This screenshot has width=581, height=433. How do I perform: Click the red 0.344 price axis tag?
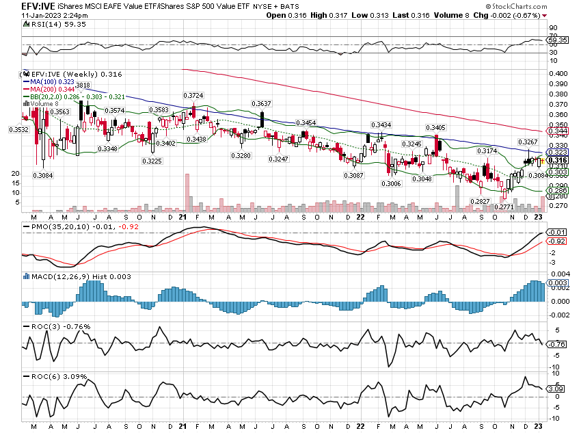click(558, 131)
